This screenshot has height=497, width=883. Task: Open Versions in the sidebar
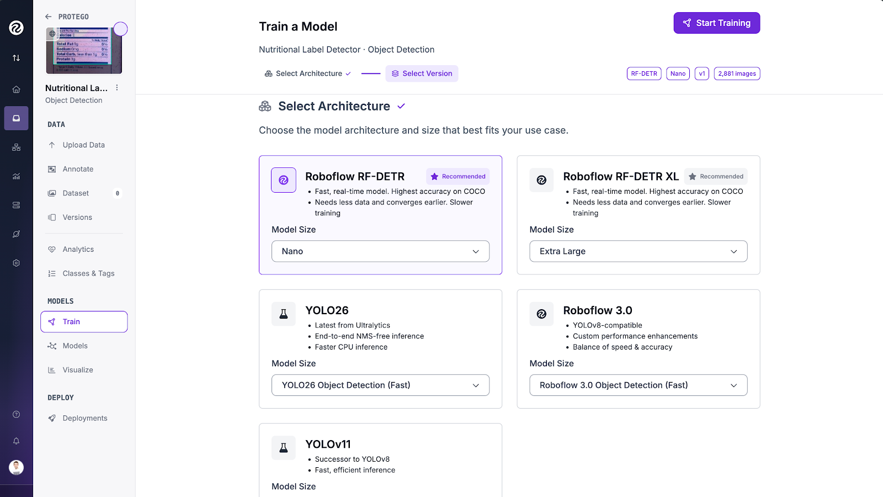pyautogui.click(x=84, y=218)
